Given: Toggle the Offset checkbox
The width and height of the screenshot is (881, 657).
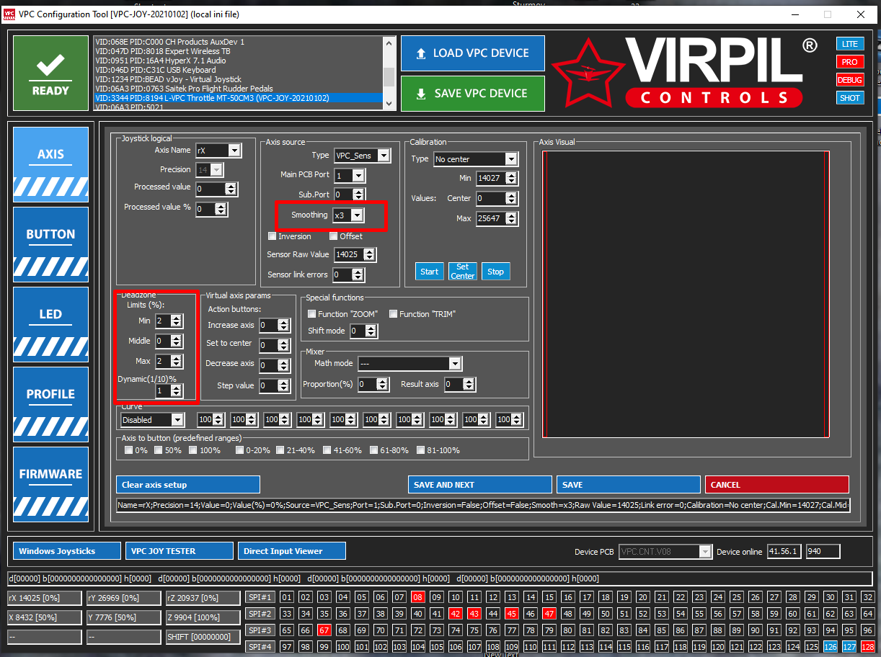Looking at the screenshot, I should tap(334, 236).
